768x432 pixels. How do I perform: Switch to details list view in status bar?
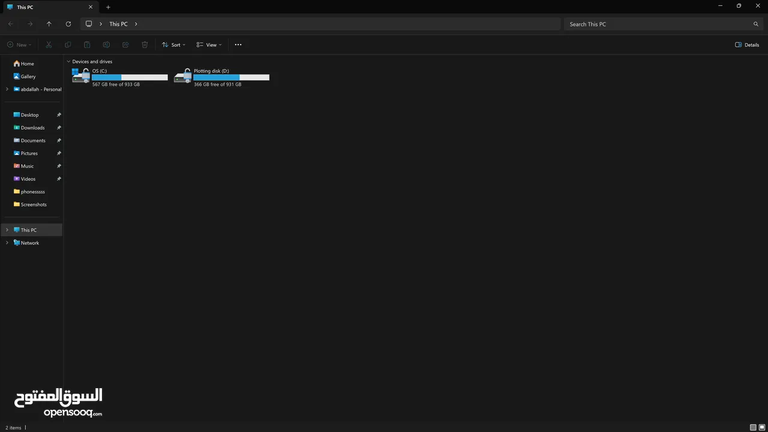click(753, 427)
